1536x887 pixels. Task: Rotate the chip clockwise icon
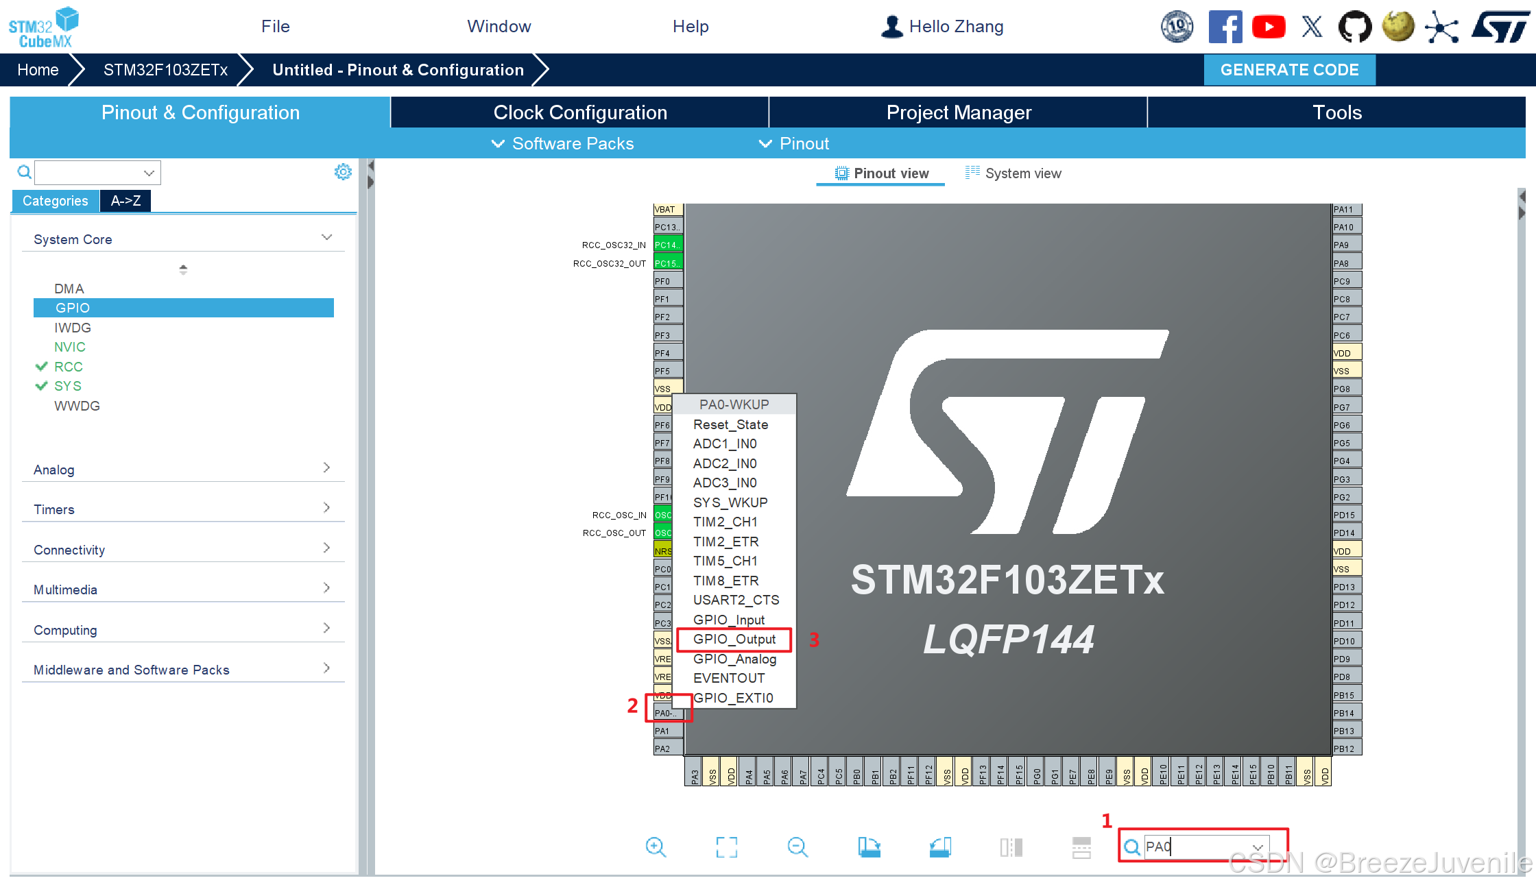tap(869, 847)
